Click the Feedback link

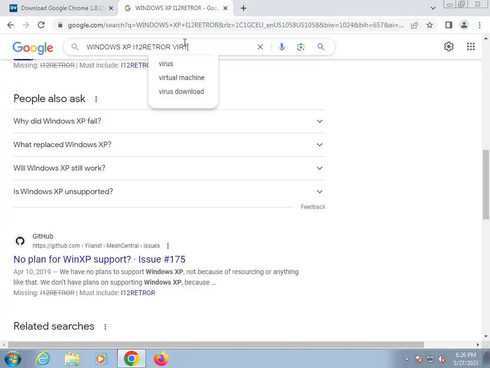313,207
